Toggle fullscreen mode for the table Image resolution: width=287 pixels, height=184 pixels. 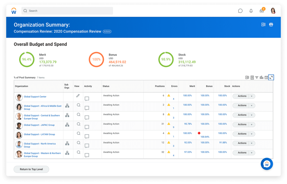[x=271, y=77]
